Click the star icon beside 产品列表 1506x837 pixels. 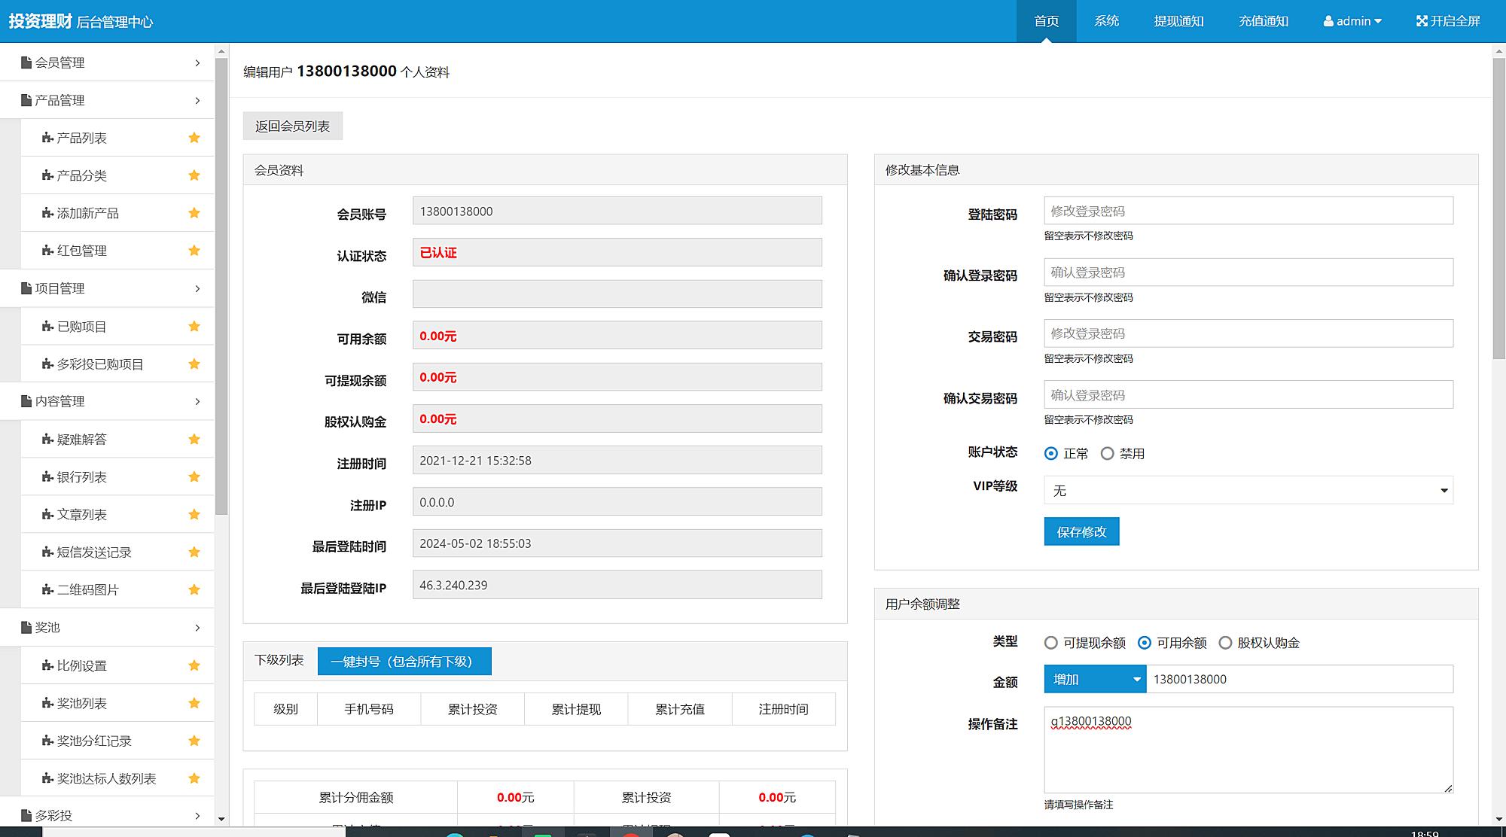(x=194, y=138)
